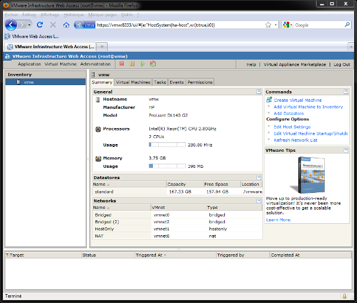Switch to the Virtual Machines tab
The height and width of the screenshot is (303, 357).
[133, 82]
